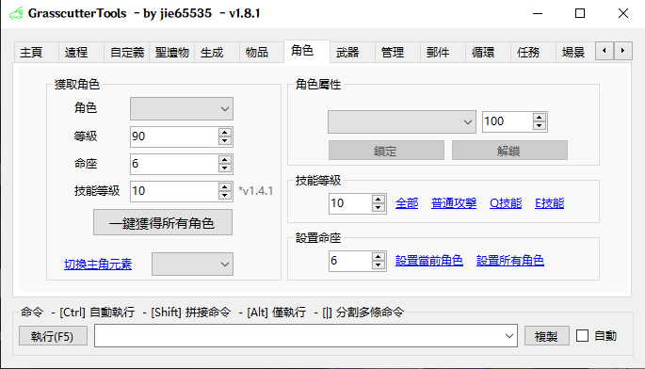Enable the 自動 checkbox

pyautogui.click(x=582, y=336)
